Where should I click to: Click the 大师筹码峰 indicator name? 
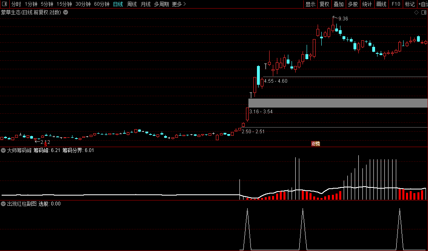point(20,150)
